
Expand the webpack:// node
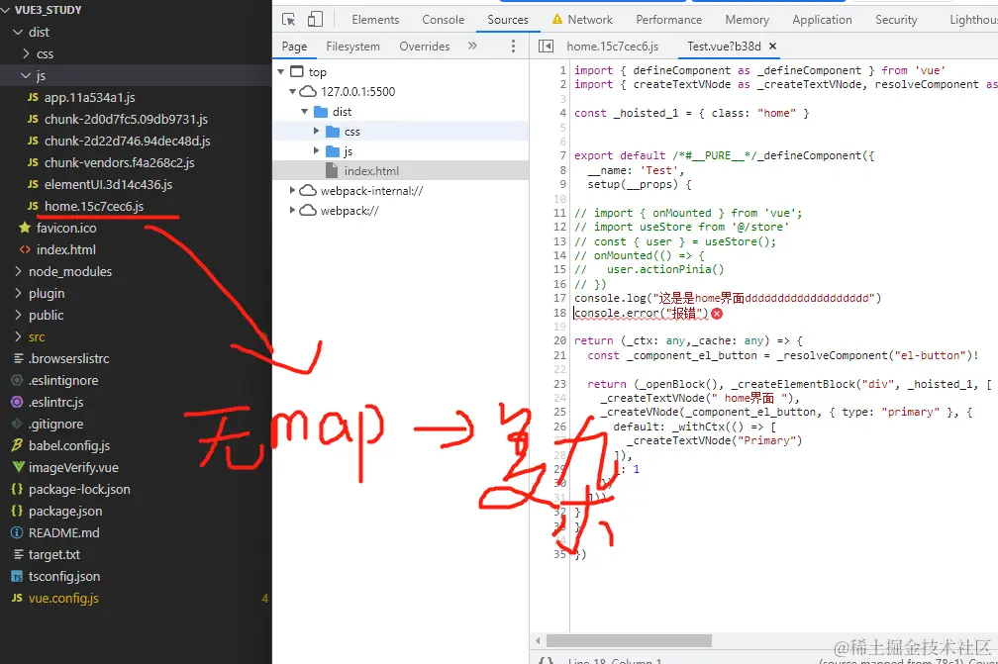click(292, 210)
